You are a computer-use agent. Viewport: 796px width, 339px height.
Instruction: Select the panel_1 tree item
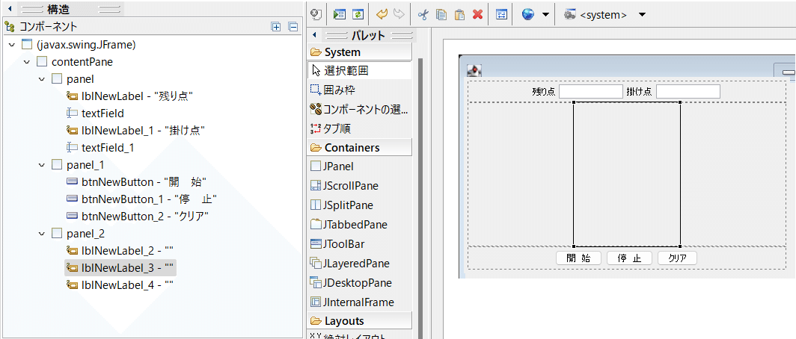tap(79, 165)
